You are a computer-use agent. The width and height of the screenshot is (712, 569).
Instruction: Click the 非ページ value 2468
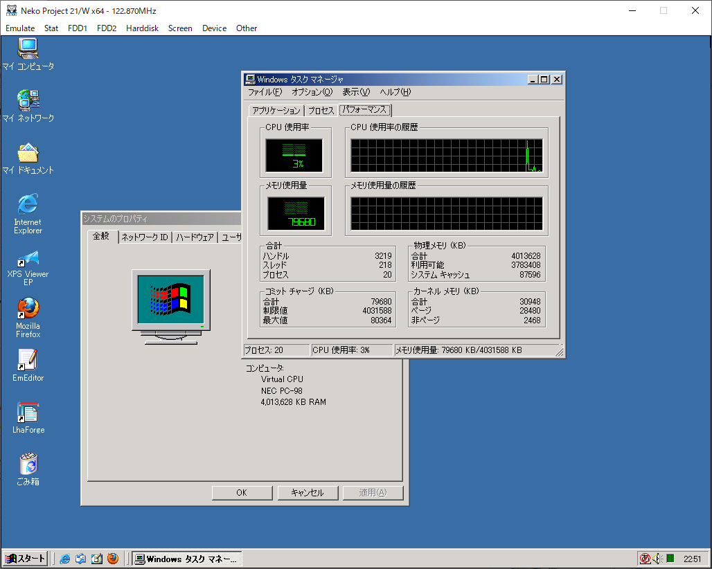tap(532, 320)
